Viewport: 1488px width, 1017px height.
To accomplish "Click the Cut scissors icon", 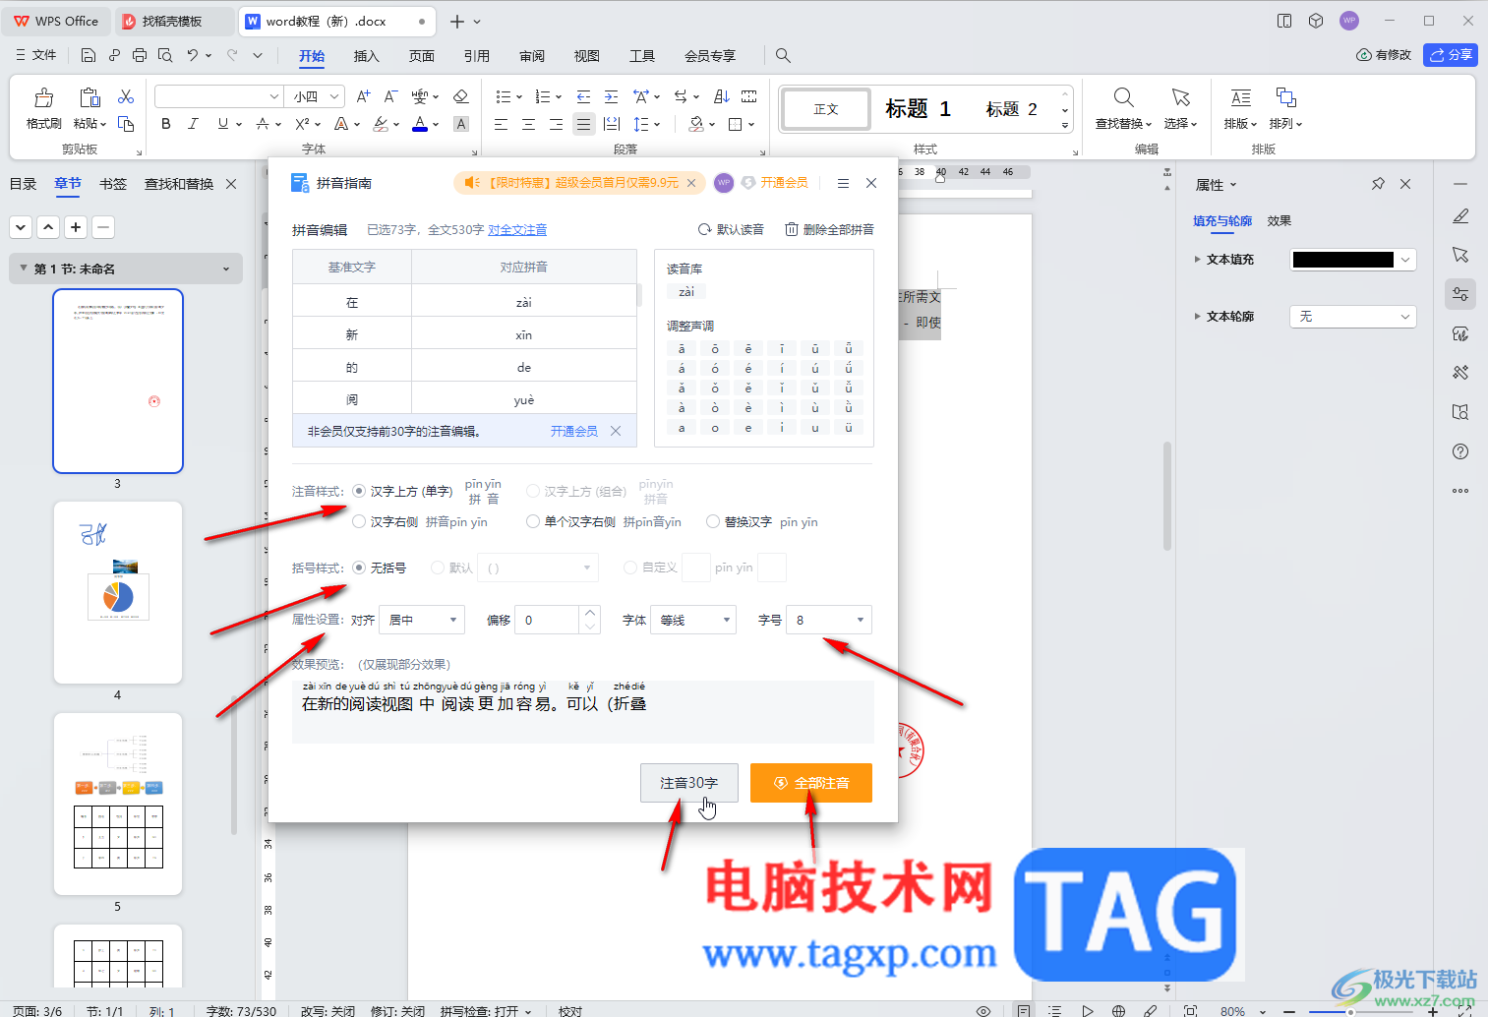I will 126,96.
